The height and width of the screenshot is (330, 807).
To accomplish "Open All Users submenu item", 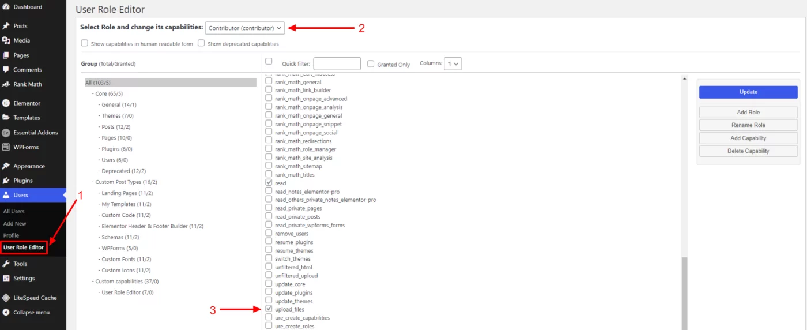I will [14, 211].
